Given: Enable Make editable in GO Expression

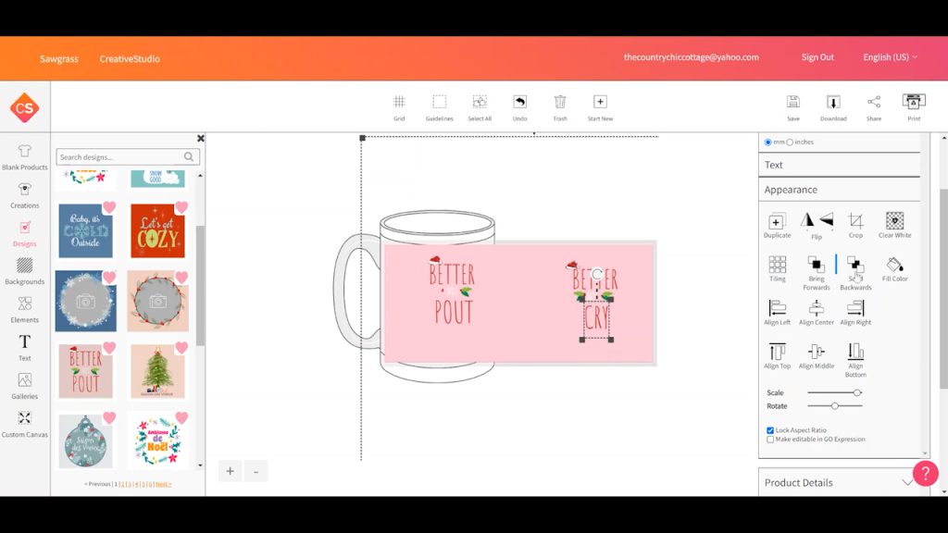Looking at the screenshot, I should 770,440.
